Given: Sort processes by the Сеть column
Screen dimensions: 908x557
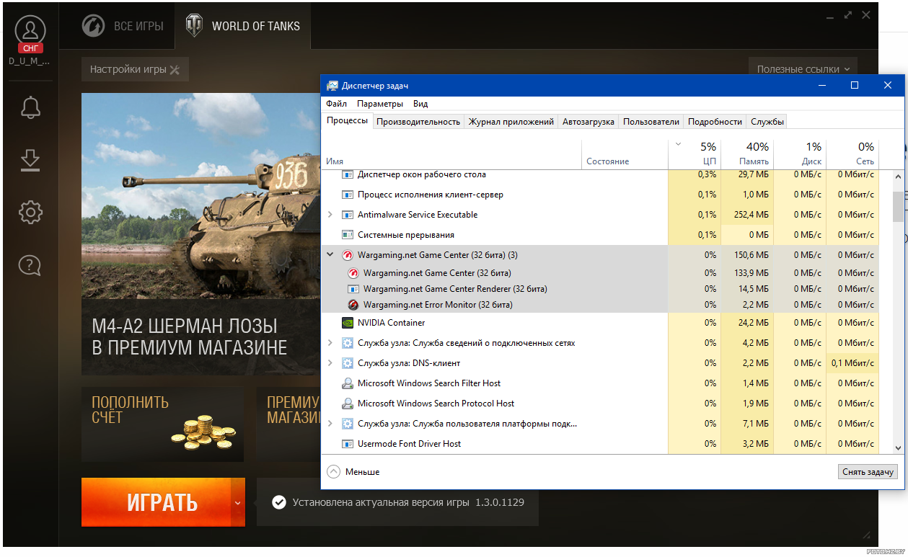Looking at the screenshot, I should (x=852, y=153).
